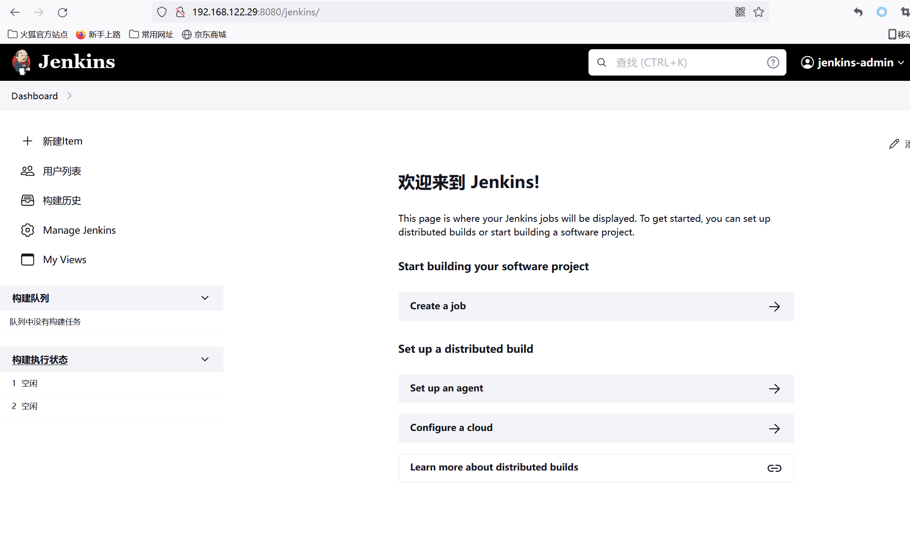Click the Jenkins butler logo icon
This screenshot has height=550, width=910.
(21, 62)
